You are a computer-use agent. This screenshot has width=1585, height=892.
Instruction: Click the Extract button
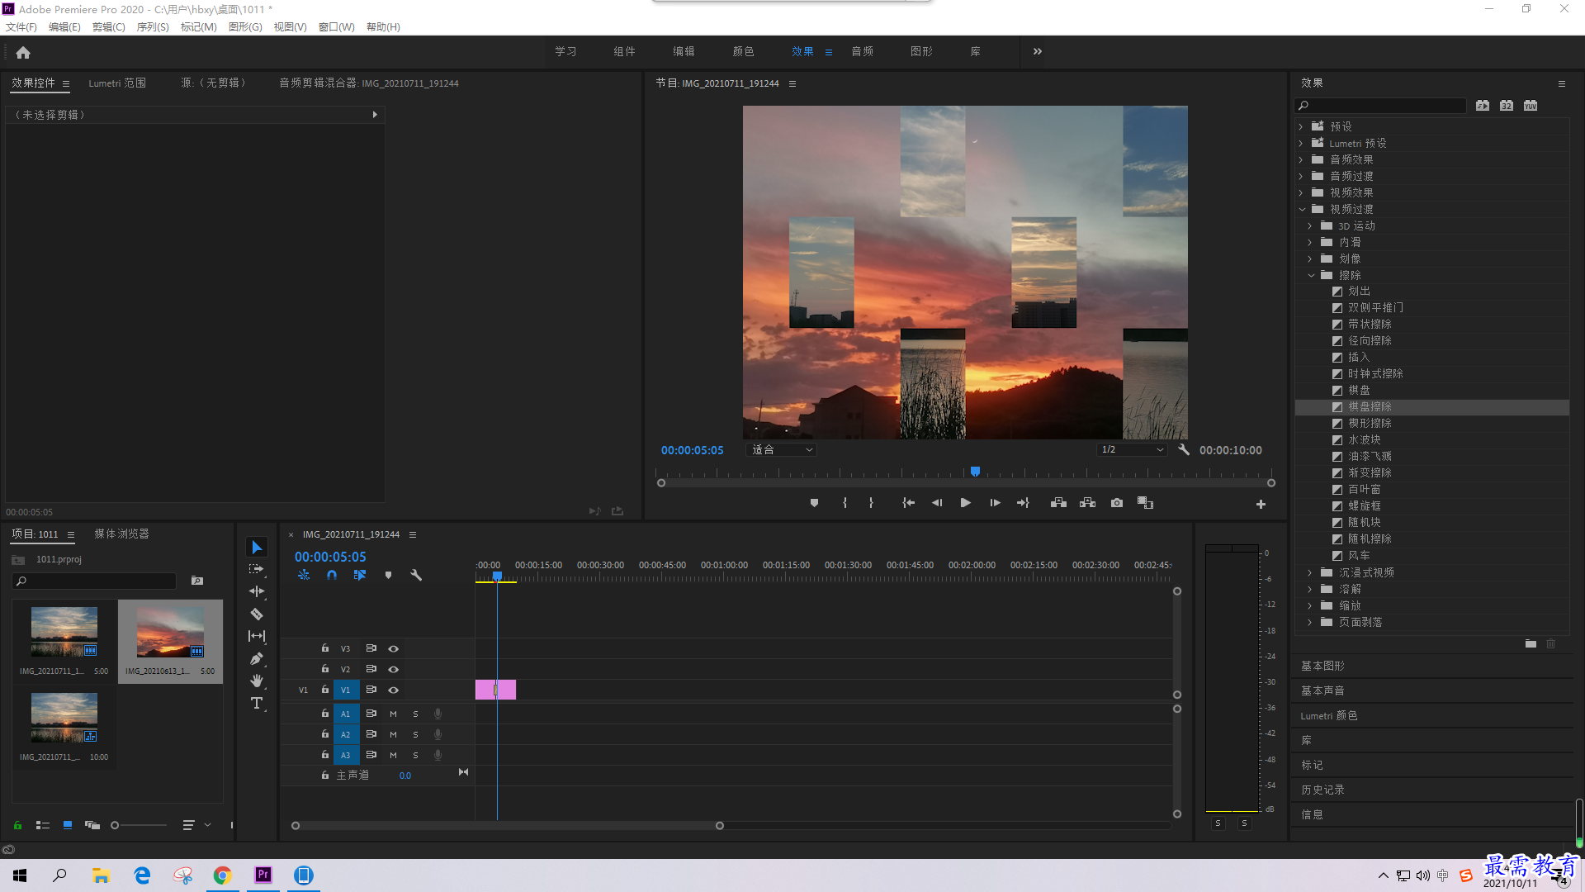(1087, 503)
